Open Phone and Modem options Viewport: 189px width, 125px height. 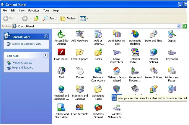point(135,74)
